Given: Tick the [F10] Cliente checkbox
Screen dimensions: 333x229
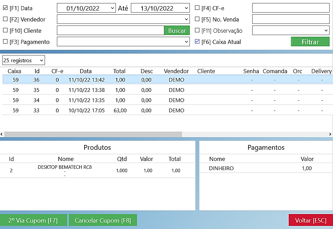Looking at the screenshot, I should 5,30.
